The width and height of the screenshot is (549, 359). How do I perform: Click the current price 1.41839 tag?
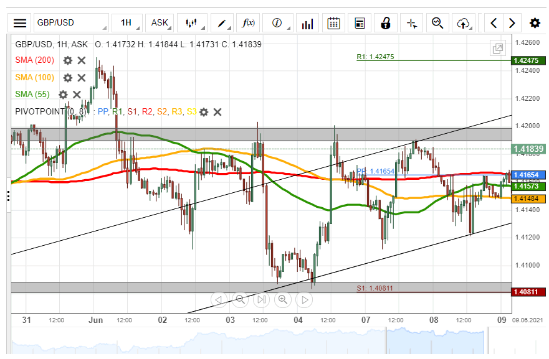[x=528, y=149]
